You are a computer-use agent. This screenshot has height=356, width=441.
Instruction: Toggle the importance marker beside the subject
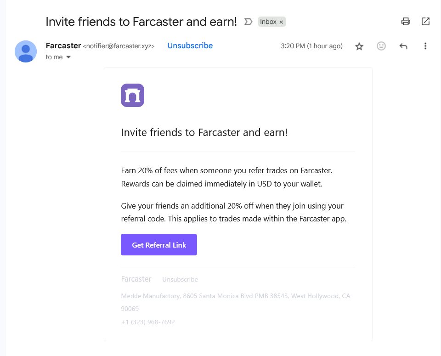pyautogui.click(x=249, y=22)
